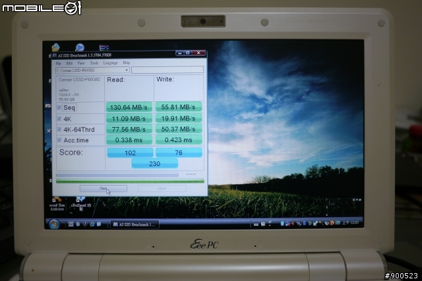This screenshot has width=422, height=281.
Task: Open the File menu
Action: pos(59,63)
